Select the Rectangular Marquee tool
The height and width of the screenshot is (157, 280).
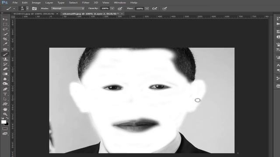(5, 24)
